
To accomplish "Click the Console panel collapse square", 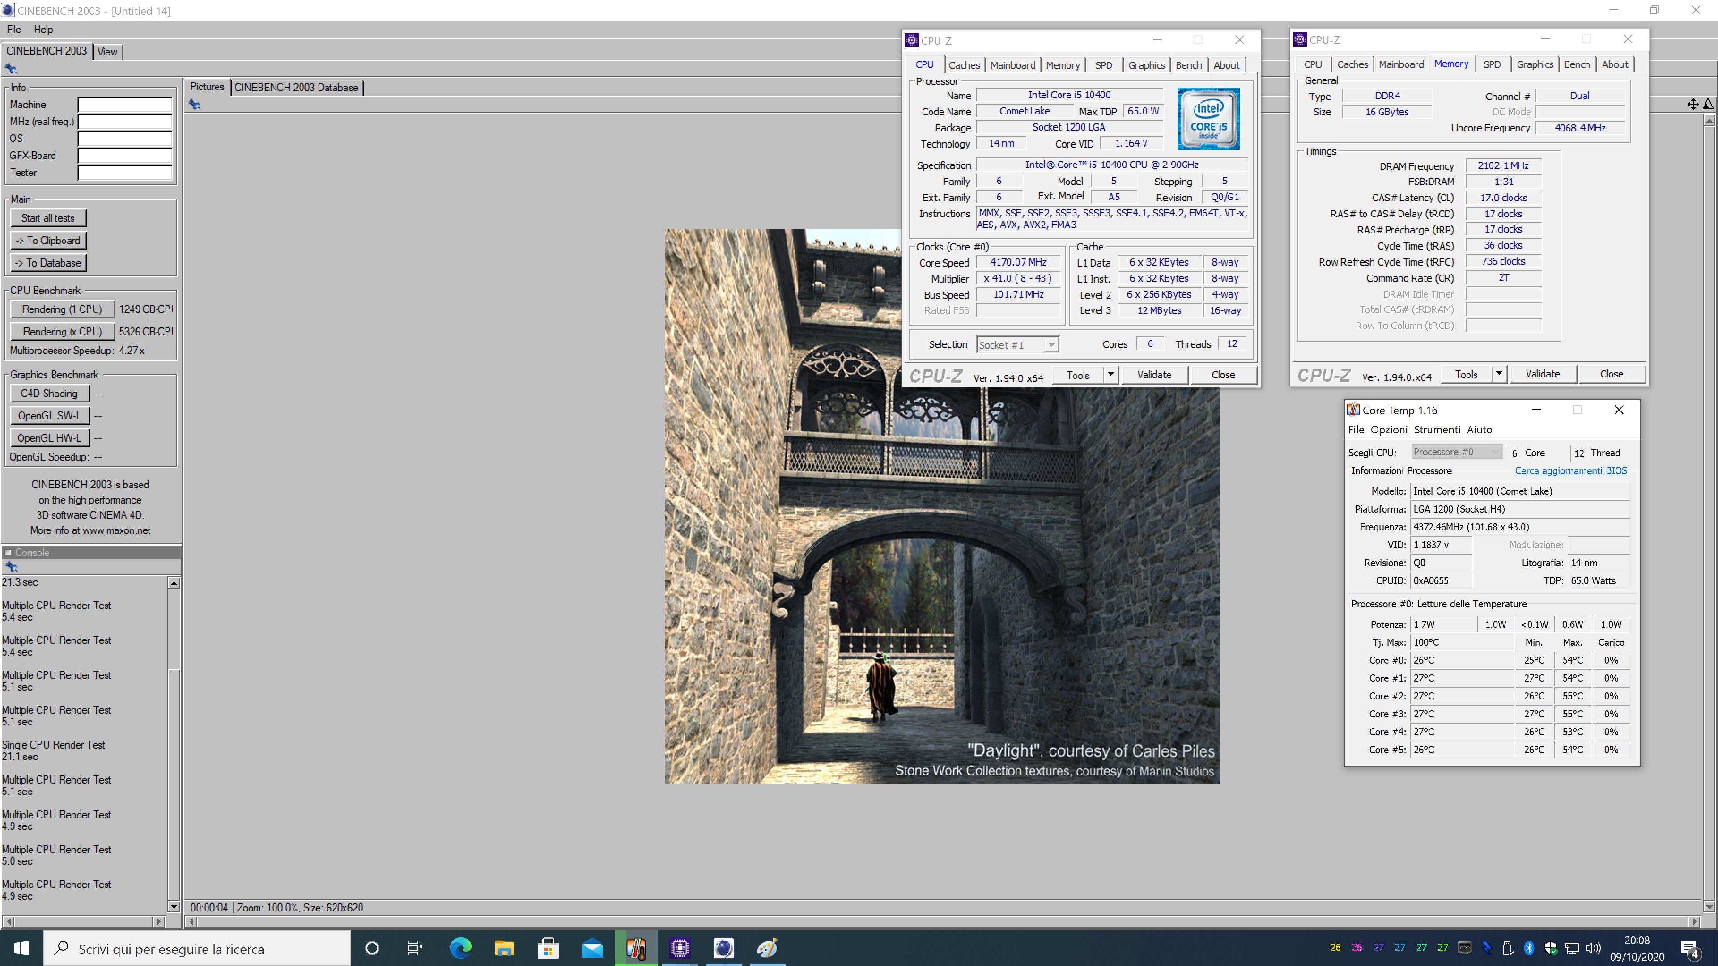I will tap(8, 553).
